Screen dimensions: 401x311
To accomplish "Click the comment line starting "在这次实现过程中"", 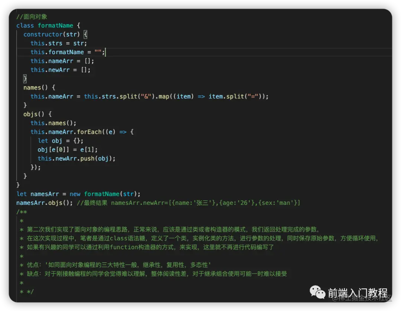I will [199, 238].
